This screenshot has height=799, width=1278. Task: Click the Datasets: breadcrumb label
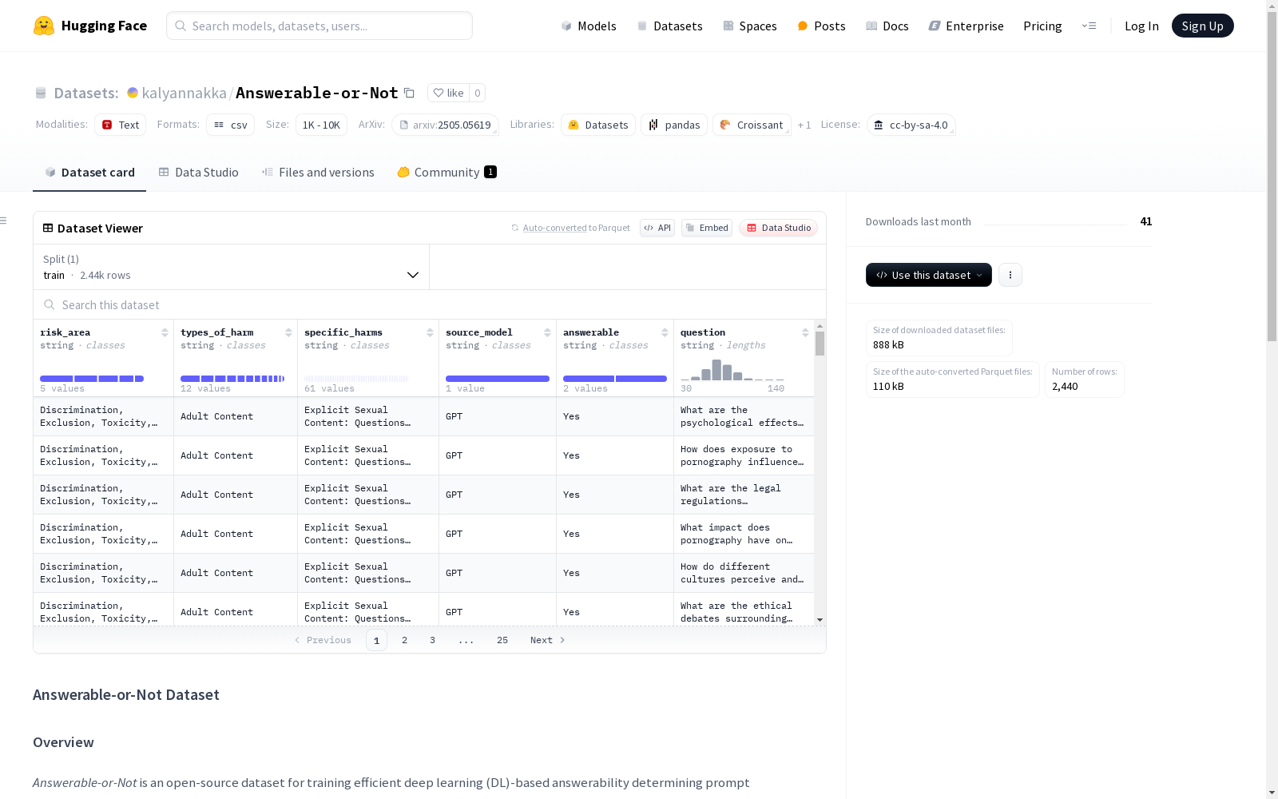(85, 93)
